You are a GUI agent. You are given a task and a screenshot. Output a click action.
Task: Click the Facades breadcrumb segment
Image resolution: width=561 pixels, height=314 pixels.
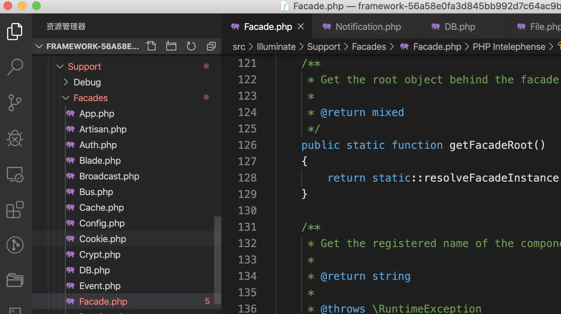369,47
